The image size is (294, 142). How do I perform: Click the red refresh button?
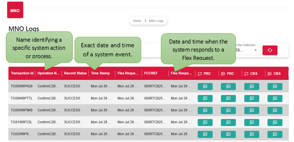click(270, 50)
